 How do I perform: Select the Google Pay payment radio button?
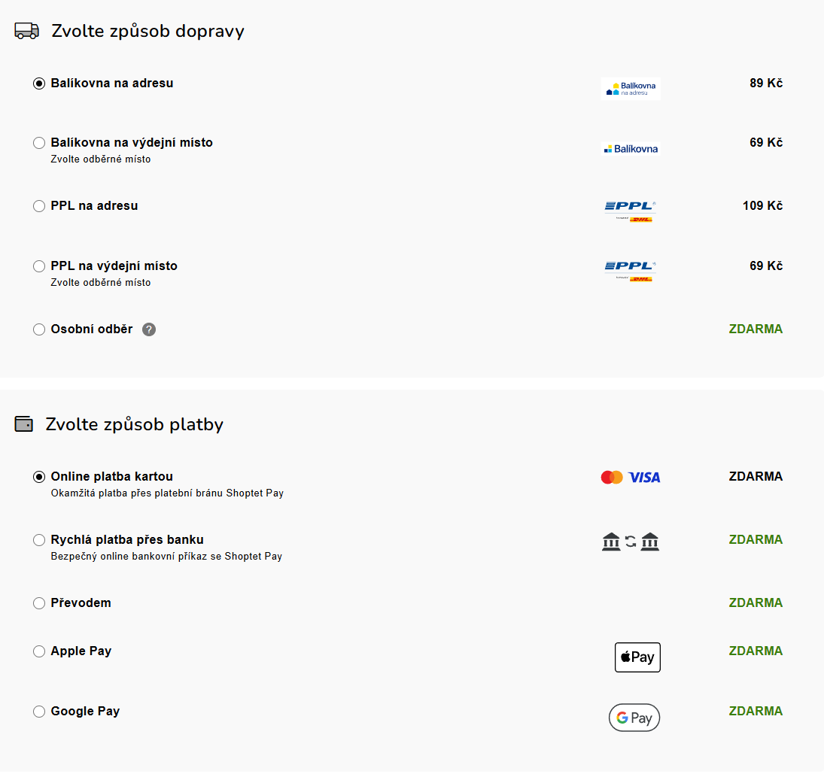click(39, 712)
